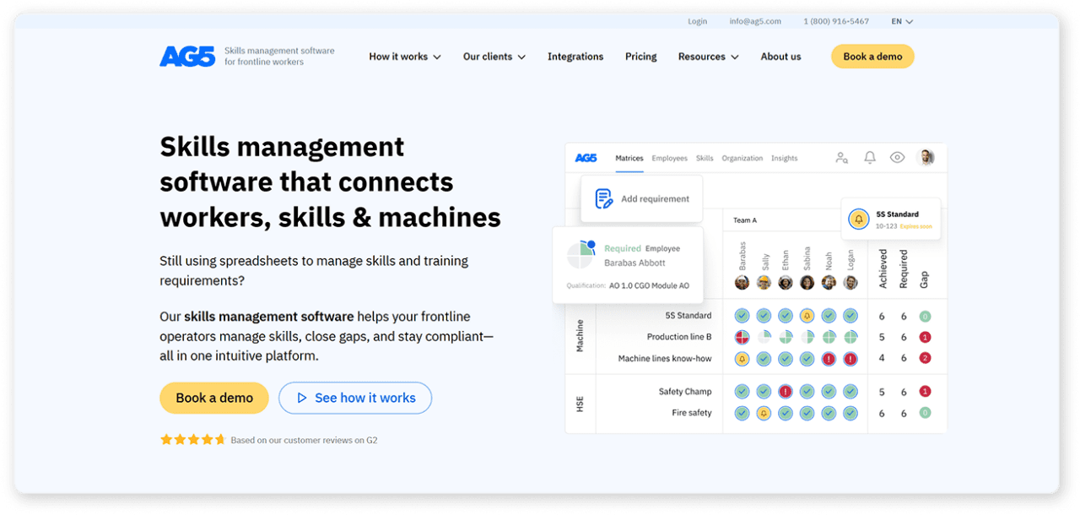Toggle Sally's checkmark in 5S Standard row
This screenshot has width=1080, height=515.
(764, 316)
